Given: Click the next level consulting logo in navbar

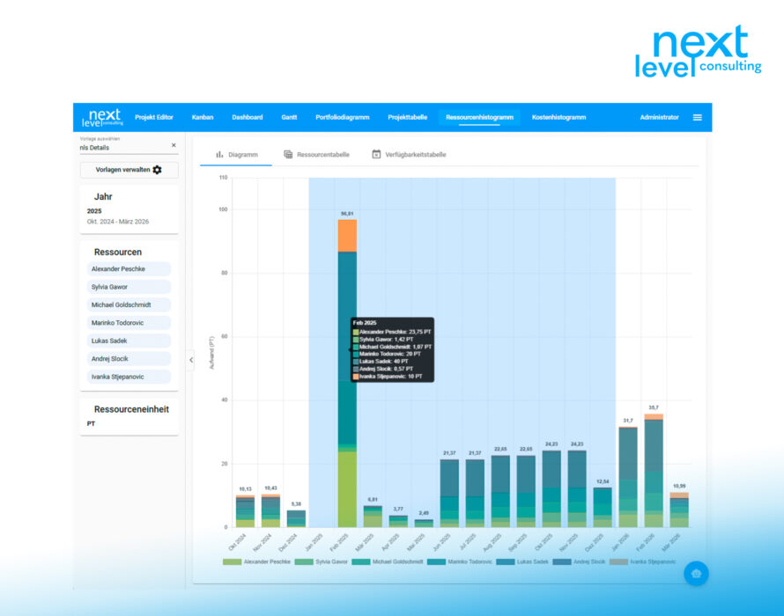Looking at the screenshot, I should click(101, 118).
